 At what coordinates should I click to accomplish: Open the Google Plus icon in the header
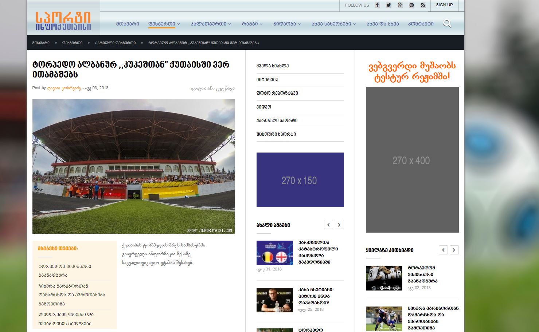(x=400, y=5)
